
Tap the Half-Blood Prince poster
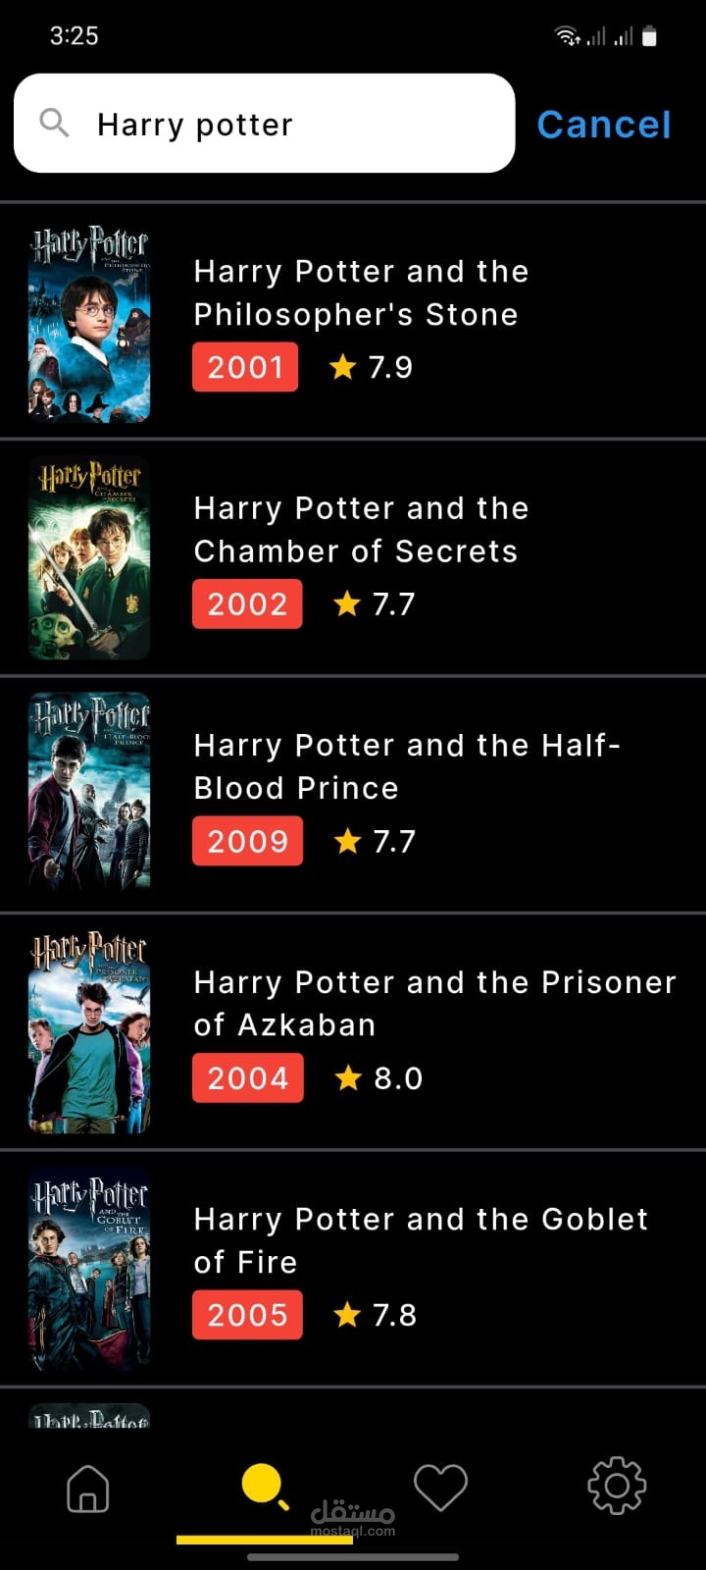click(89, 795)
